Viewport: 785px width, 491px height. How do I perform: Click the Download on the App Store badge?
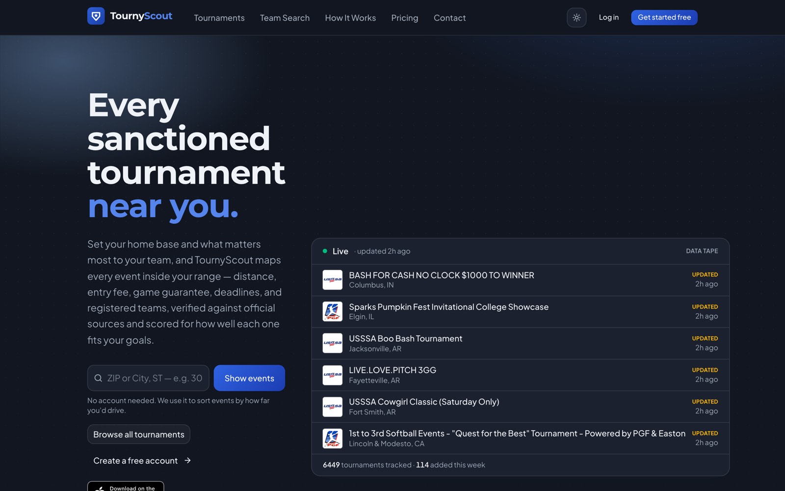(x=126, y=486)
